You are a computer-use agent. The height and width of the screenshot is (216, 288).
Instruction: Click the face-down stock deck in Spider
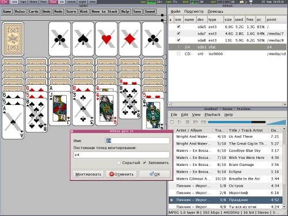click(x=13, y=39)
